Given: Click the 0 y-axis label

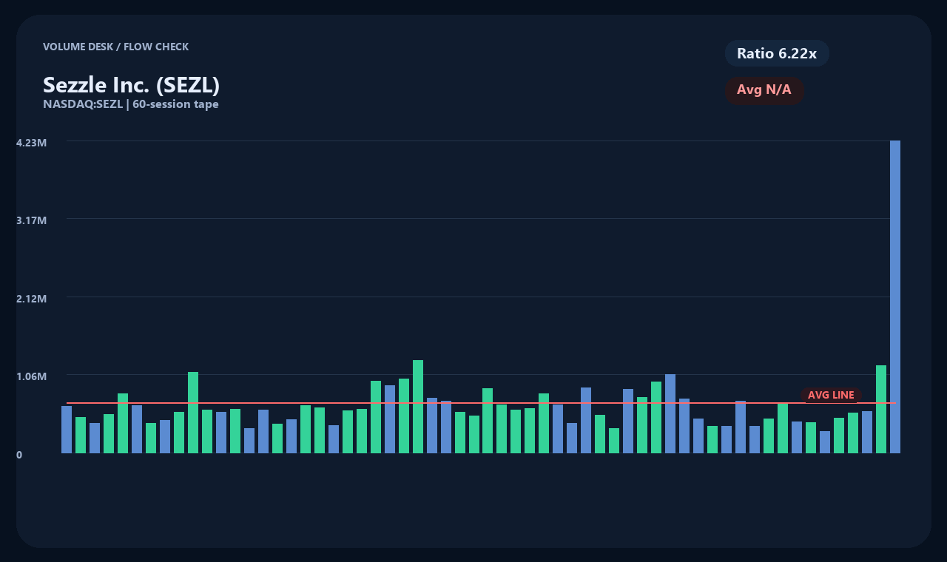Looking at the screenshot, I should point(19,455).
